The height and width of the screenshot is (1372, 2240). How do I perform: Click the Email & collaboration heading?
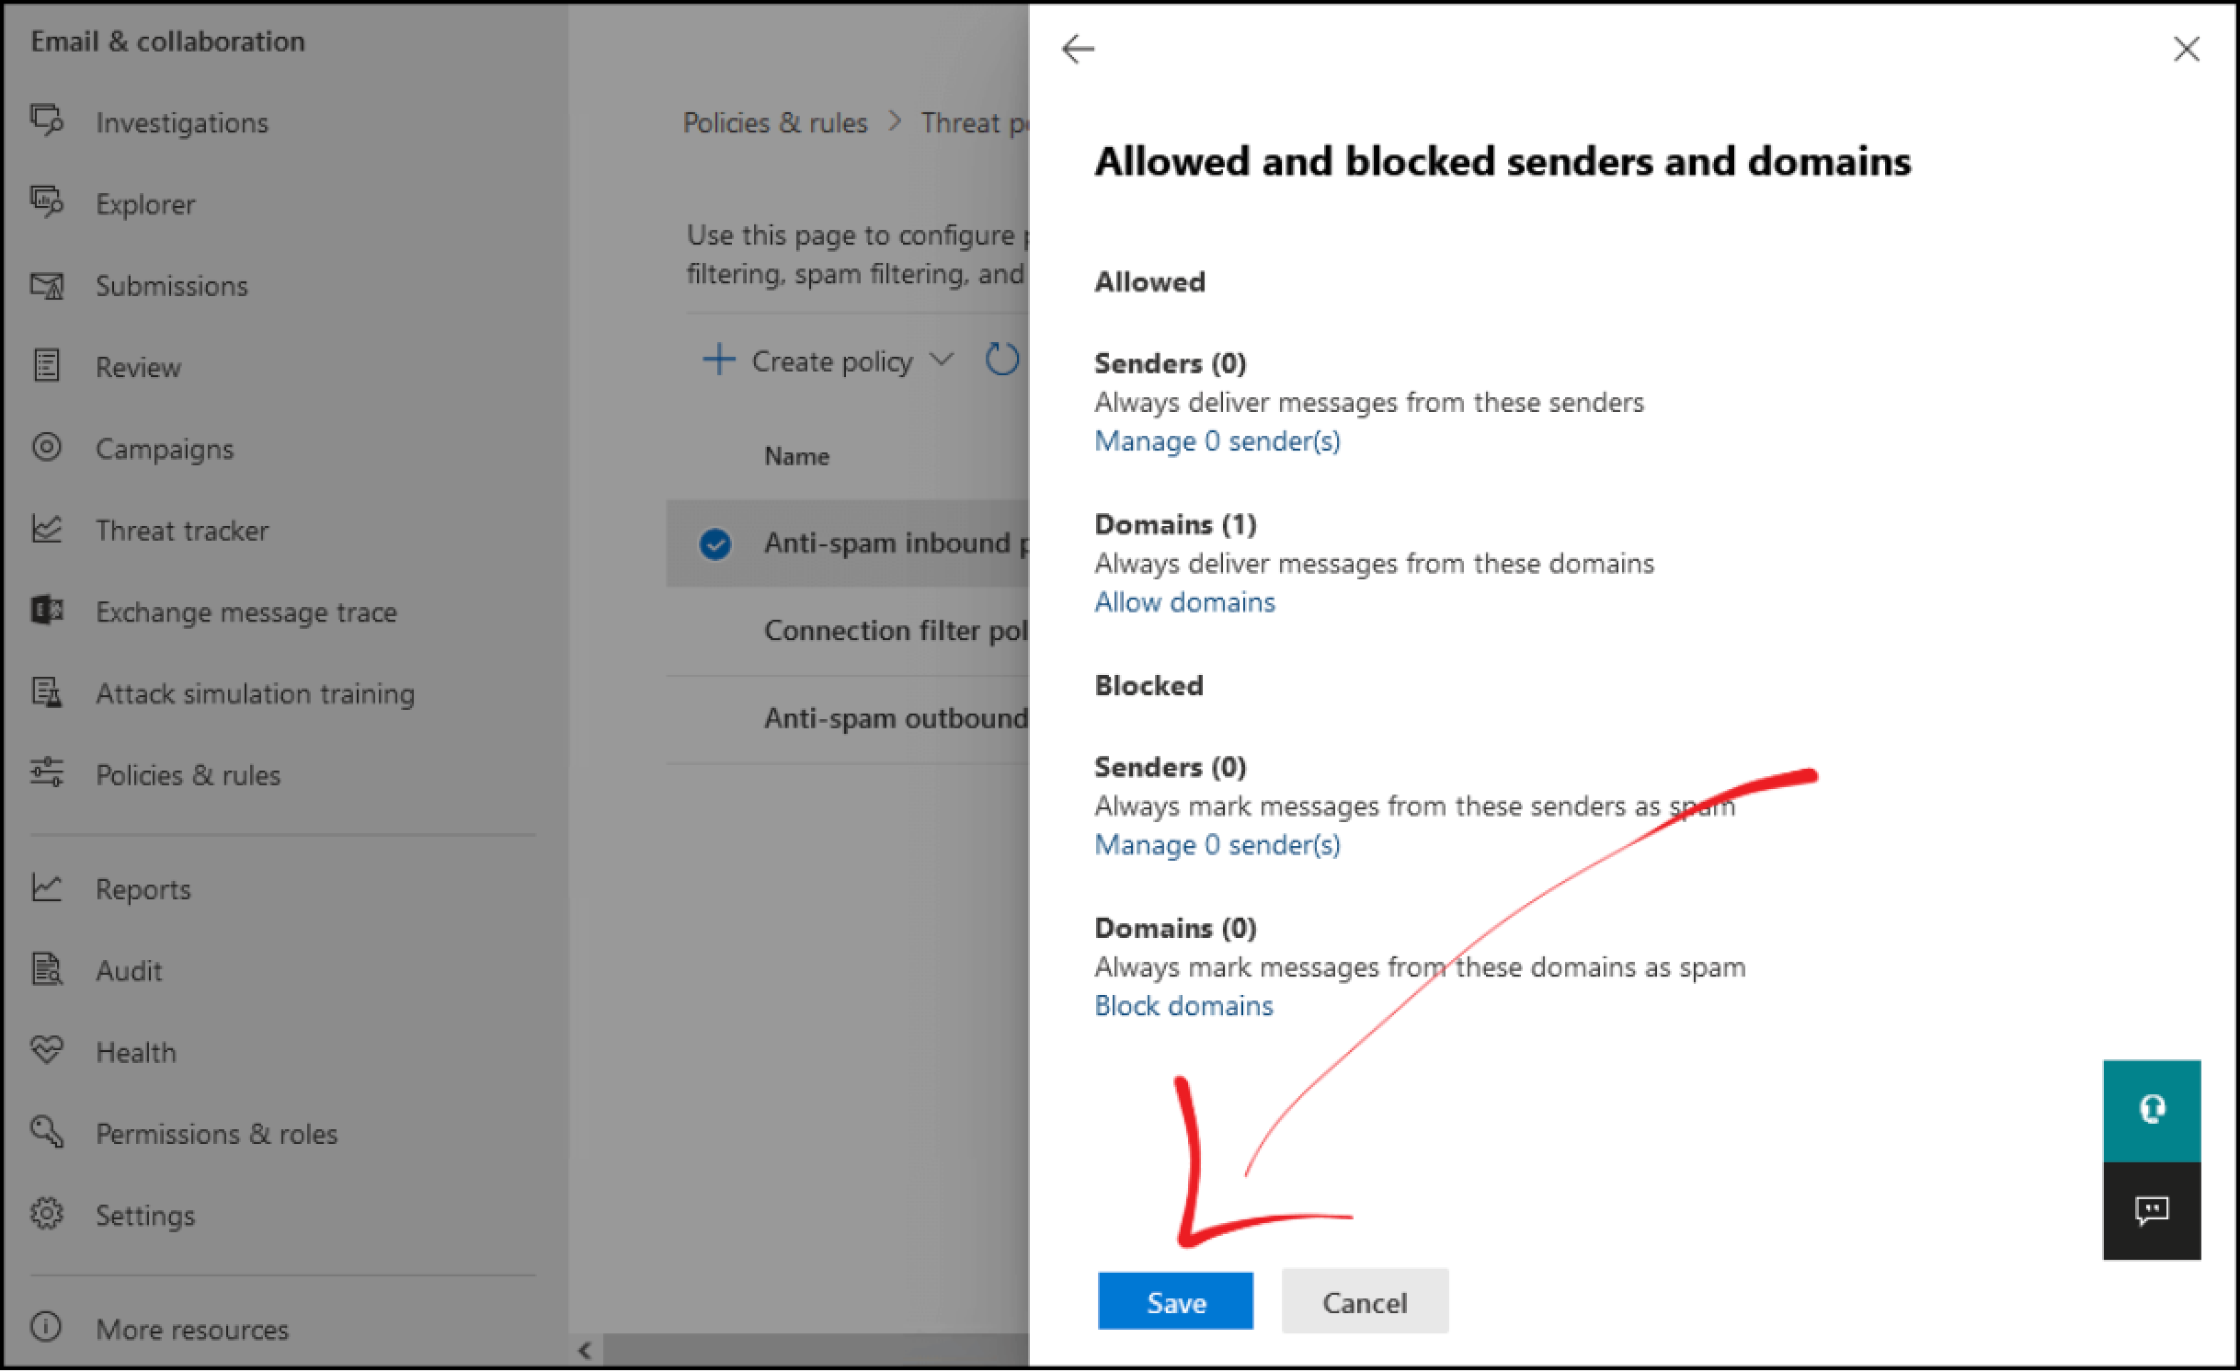(167, 41)
